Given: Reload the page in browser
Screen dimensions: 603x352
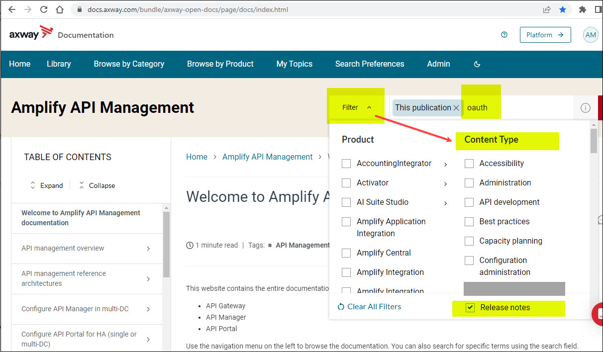Looking at the screenshot, I should pos(44,9).
